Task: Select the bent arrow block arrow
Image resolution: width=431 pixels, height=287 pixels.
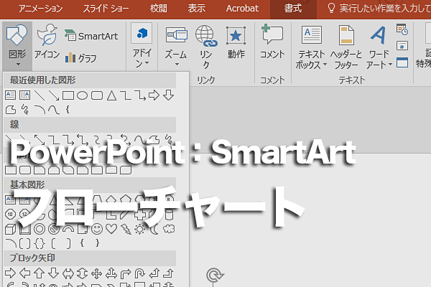Action: tap(125, 273)
